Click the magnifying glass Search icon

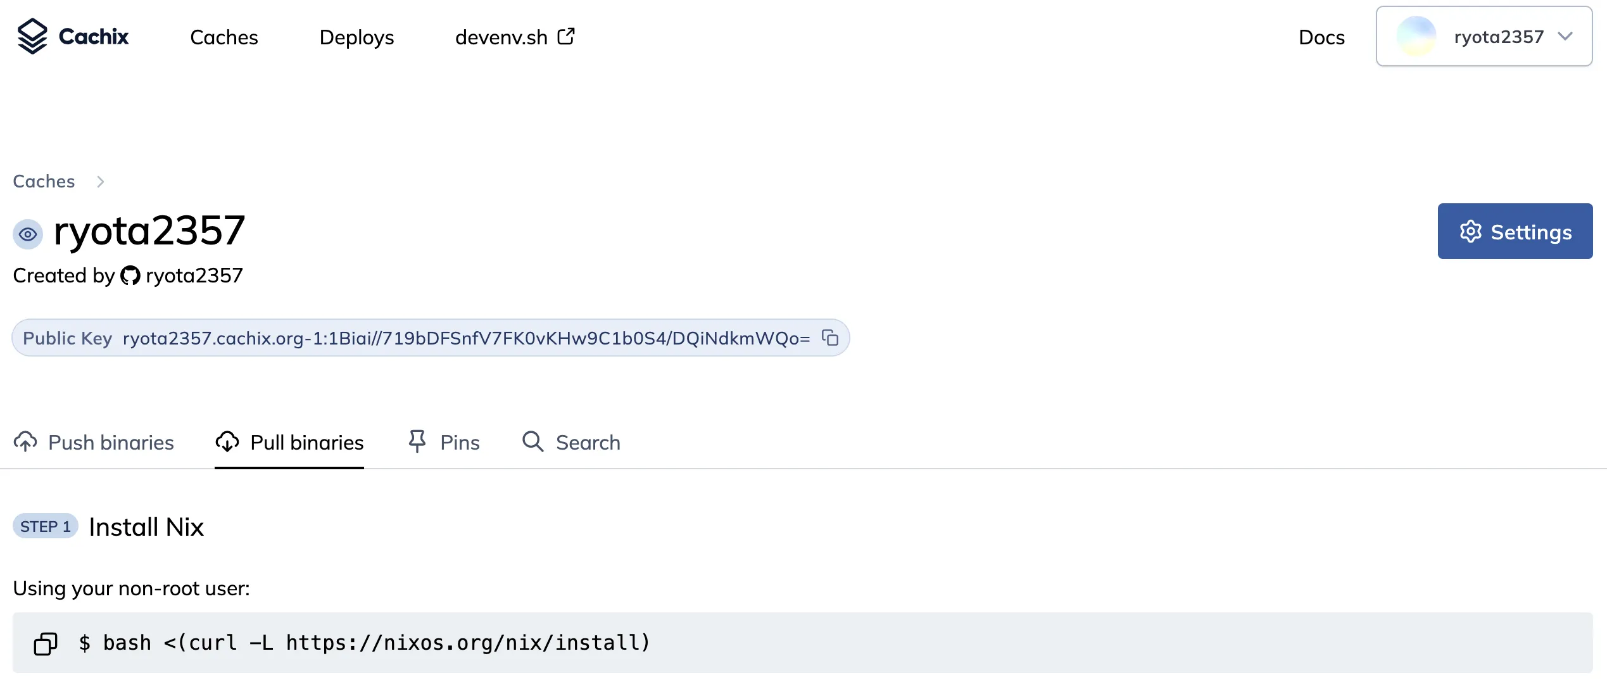[533, 441]
